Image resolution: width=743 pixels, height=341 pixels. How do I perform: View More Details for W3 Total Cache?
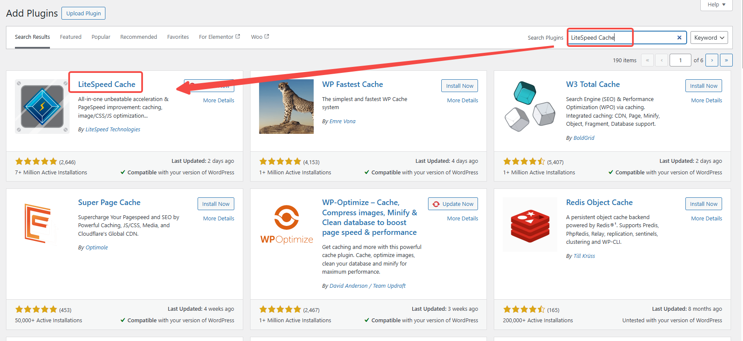click(707, 101)
